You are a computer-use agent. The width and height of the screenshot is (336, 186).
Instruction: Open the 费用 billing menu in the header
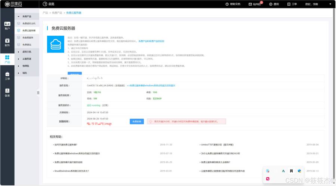274,4
